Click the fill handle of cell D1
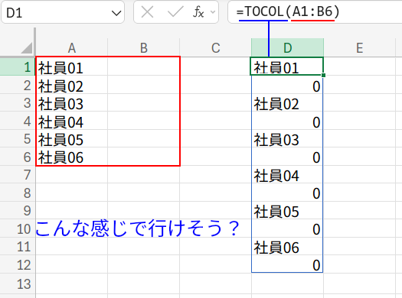402x298 pixels. point(323,75)
